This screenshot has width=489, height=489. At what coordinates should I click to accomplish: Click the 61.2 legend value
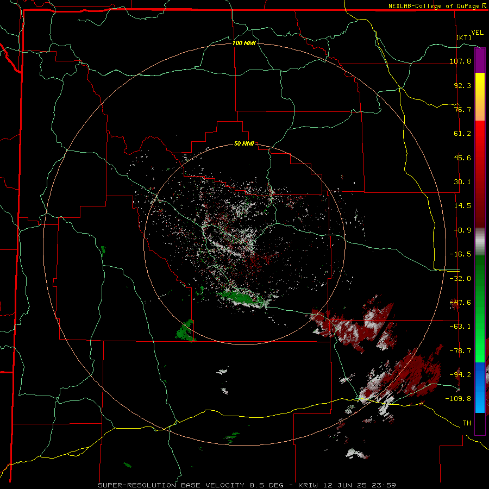[462, 134]
